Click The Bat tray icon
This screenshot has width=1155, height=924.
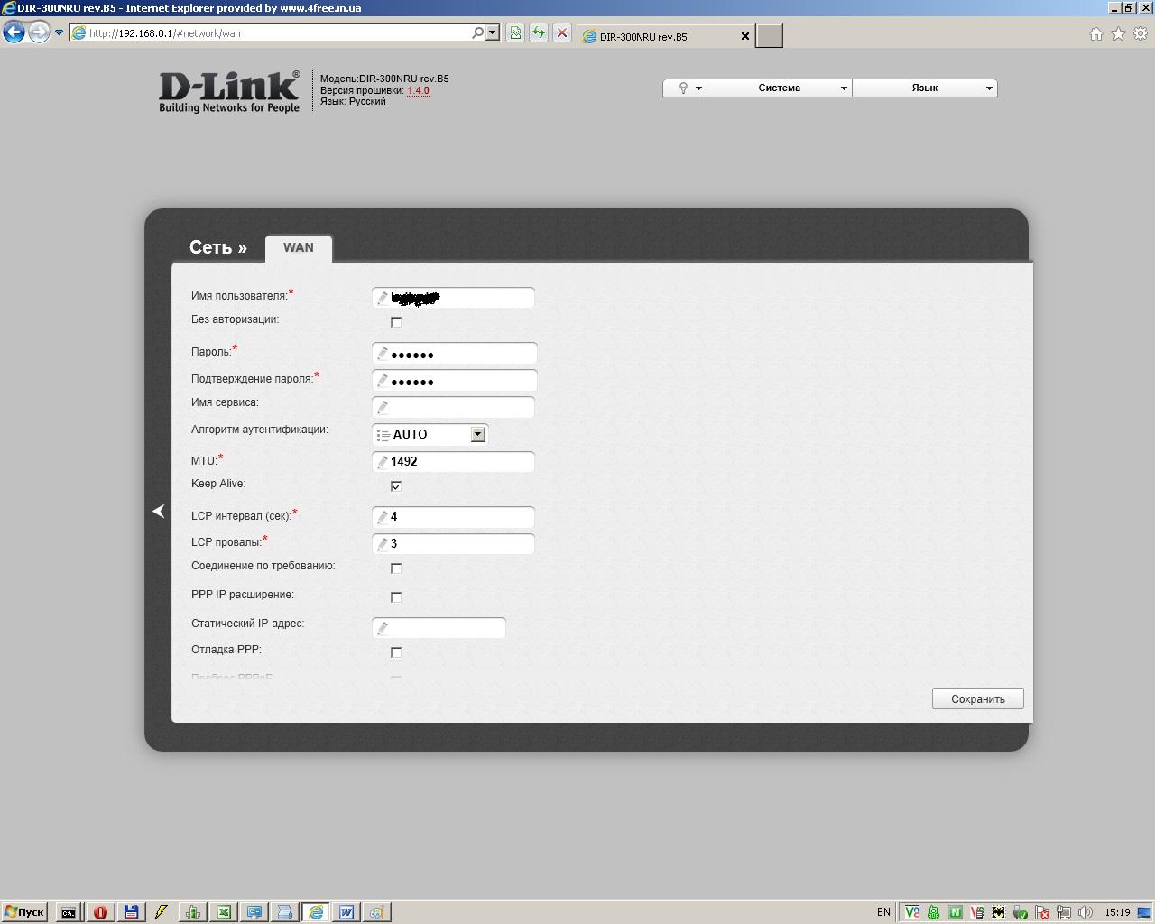point(999,912)
